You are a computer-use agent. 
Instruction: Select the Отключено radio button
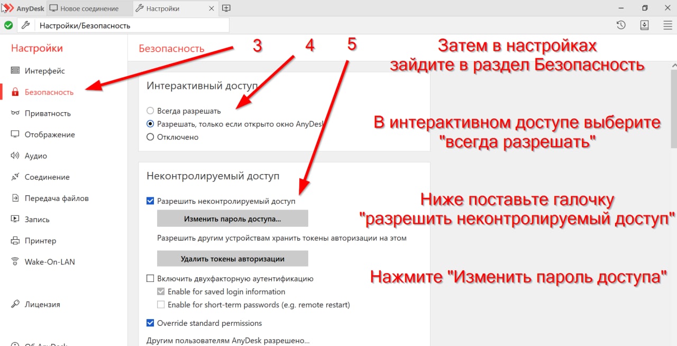(150, 137)
